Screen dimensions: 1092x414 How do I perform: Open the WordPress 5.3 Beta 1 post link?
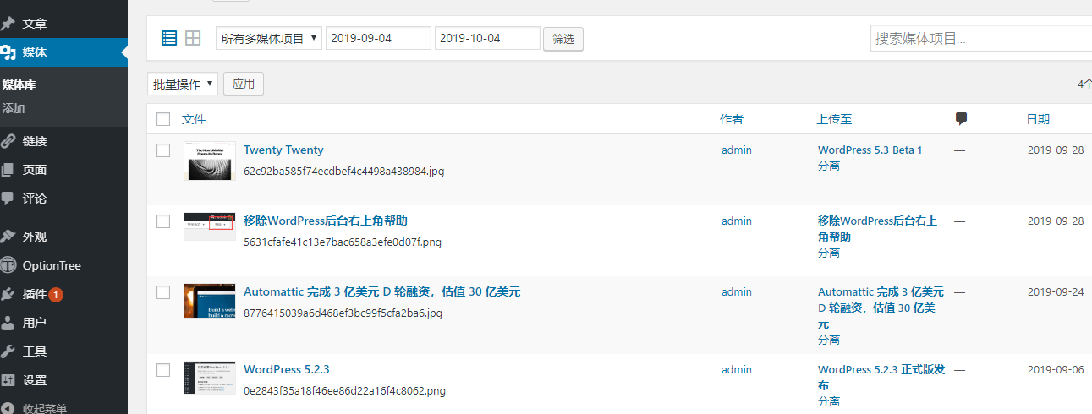point(870,150)
